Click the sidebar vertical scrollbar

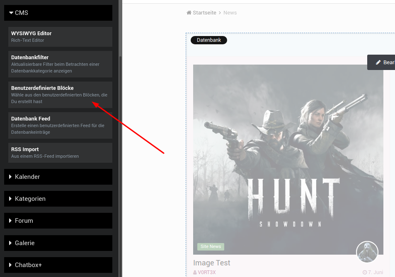pyautogui.click(x=120, y=166)
